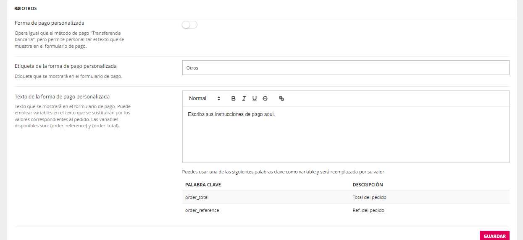Click the DESCRIPCIÓN column header

point(368,185)
